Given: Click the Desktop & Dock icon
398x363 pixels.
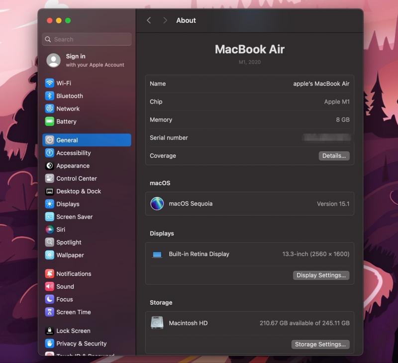Looking at the screenshot, I should [x=49, y=191].
